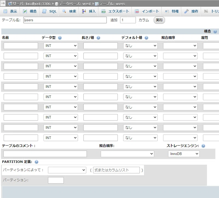Open the InnoDB storage engine dropdown
Screen dimensions: 219x198
(x=184, y=154)
